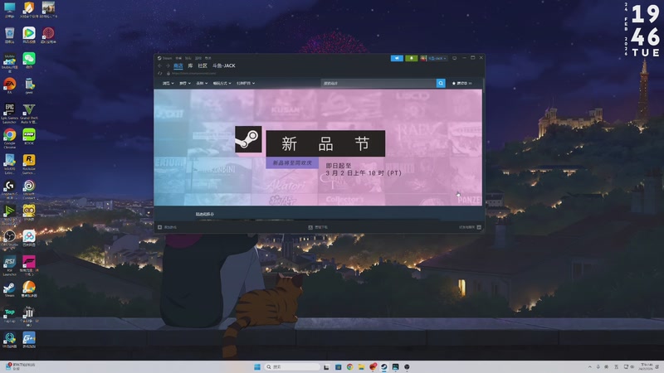Viewport: 664px width, 373px height.
Task: Click the blue announcements megaphone button in Steam
Action: tap(397, 58)
